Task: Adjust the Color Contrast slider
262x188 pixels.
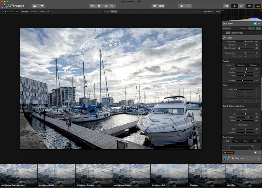Action: [245, 48]
